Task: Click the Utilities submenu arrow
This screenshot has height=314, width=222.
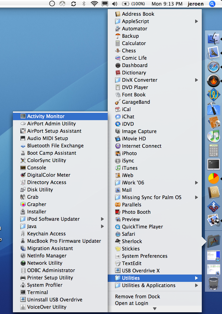Action: tap(197, 278)
